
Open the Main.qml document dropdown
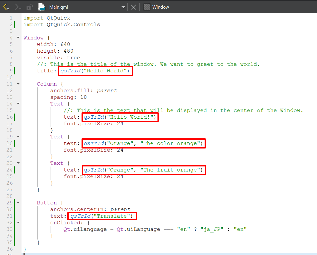coord(123,7)
